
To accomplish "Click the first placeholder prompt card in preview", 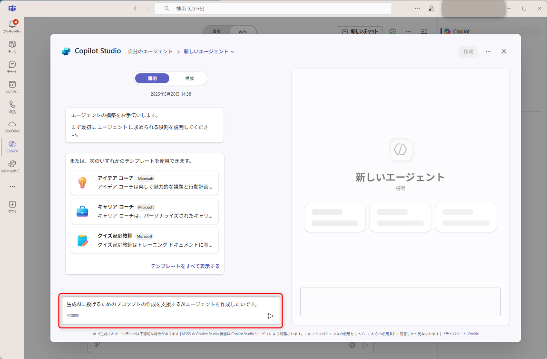I will point(335,218).
